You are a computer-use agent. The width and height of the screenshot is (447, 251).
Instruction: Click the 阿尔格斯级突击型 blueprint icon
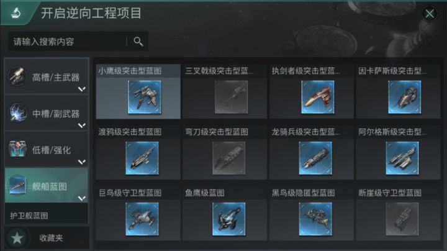[x=402, y=158]
